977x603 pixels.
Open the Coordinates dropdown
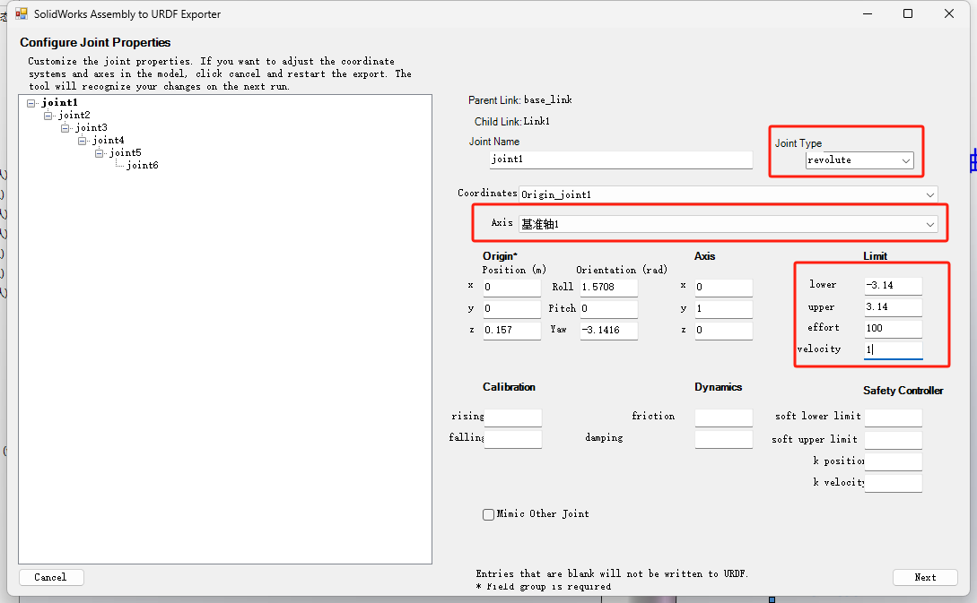[x=728, y=194]
